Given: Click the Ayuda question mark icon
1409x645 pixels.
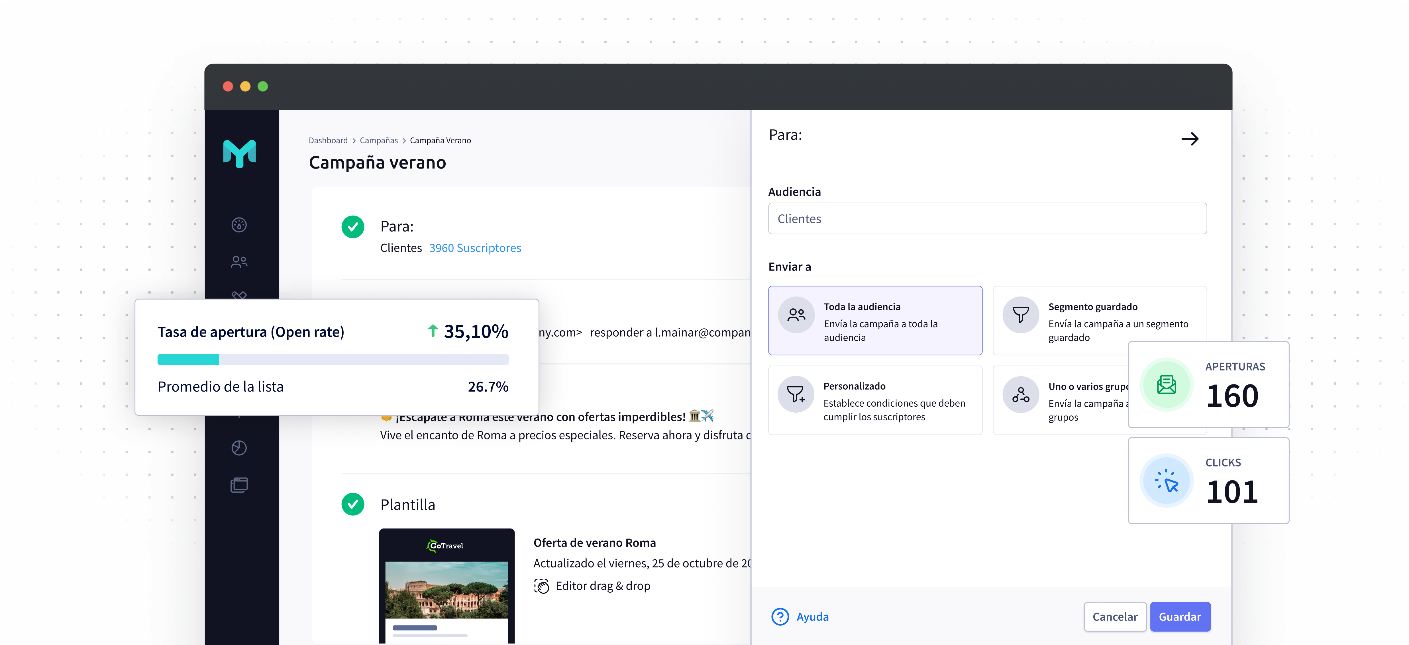Looking at the screenshot, I should coord(779,617).
